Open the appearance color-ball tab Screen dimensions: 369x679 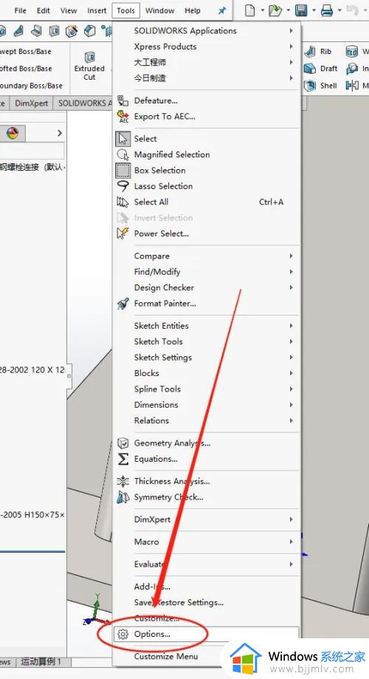tap(13, 133)
